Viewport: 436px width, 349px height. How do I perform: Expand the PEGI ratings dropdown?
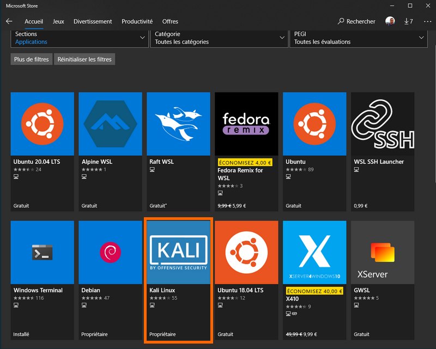click(x=359, y=38)
